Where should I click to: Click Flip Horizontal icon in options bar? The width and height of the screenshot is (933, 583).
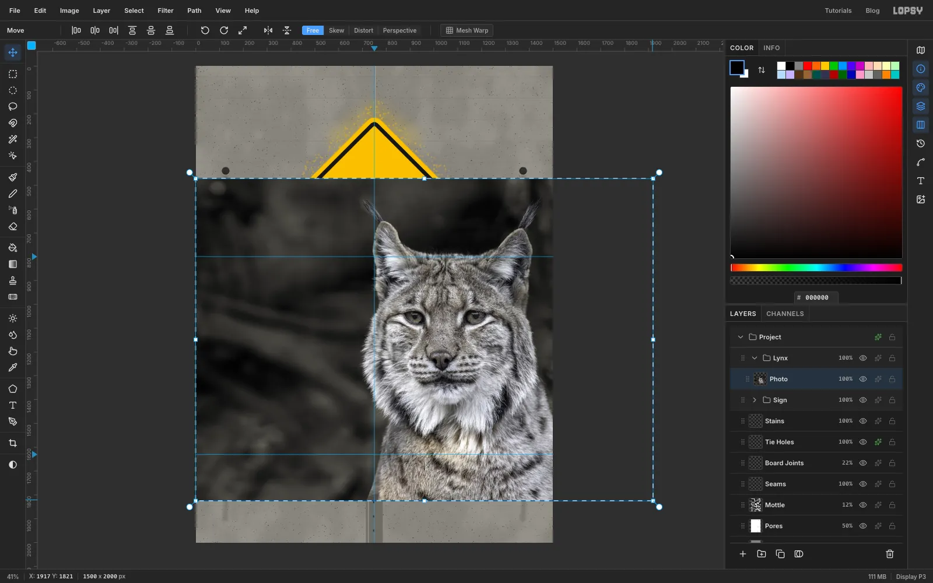[268, 30]
